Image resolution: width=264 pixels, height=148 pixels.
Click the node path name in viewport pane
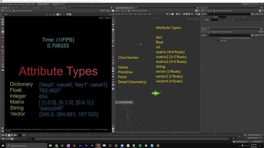24,11
